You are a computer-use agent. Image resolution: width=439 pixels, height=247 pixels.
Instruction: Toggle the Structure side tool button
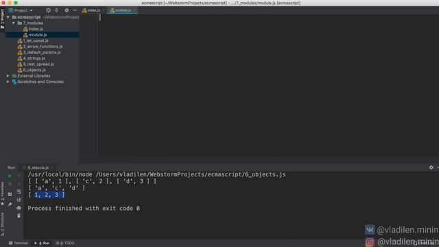coord(2,224)
